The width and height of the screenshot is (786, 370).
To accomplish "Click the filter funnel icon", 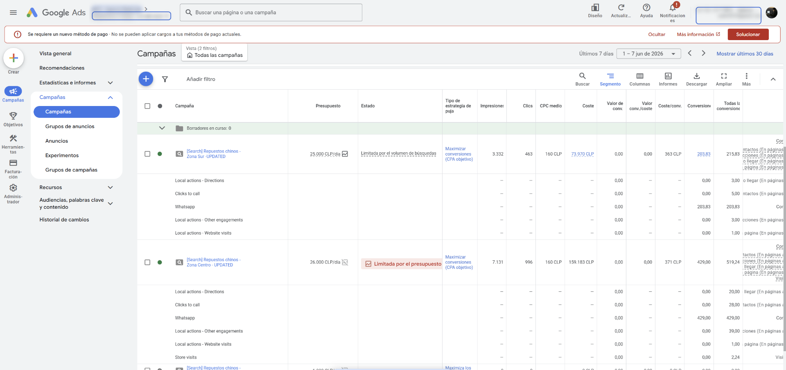I will pos(165,79).
